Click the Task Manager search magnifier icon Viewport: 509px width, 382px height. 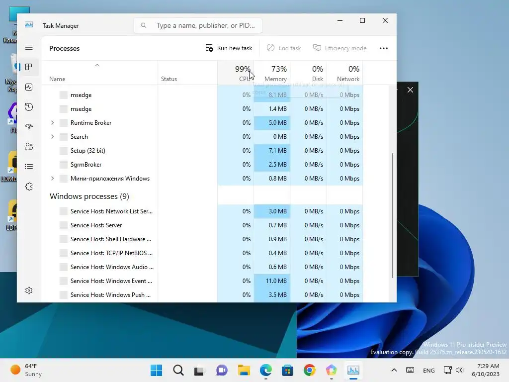(144, 25)
